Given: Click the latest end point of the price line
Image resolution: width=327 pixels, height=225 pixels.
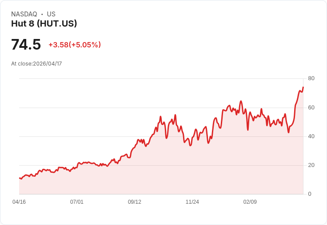Looking at the screenshot, I should 303,87.
